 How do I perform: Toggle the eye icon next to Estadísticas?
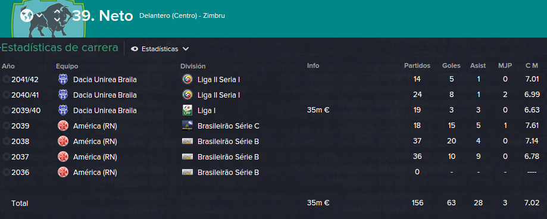tap(135, 49)
